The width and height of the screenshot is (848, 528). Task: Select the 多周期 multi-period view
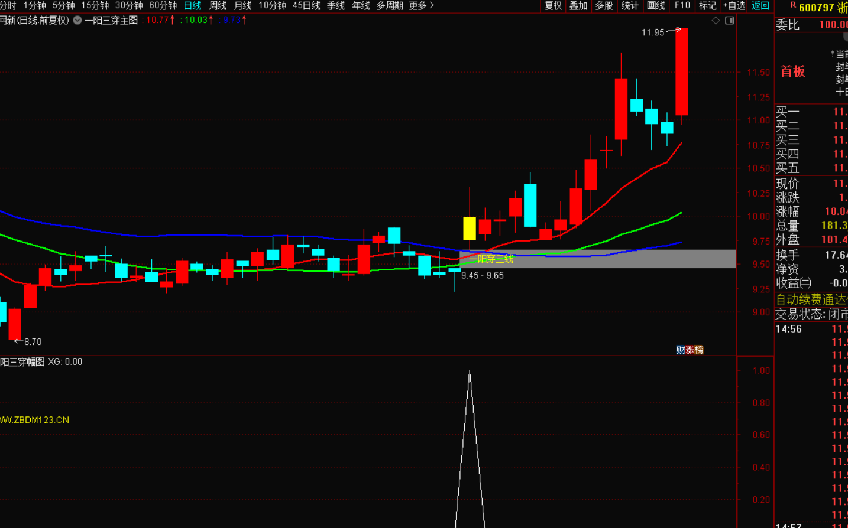point(390,5)
